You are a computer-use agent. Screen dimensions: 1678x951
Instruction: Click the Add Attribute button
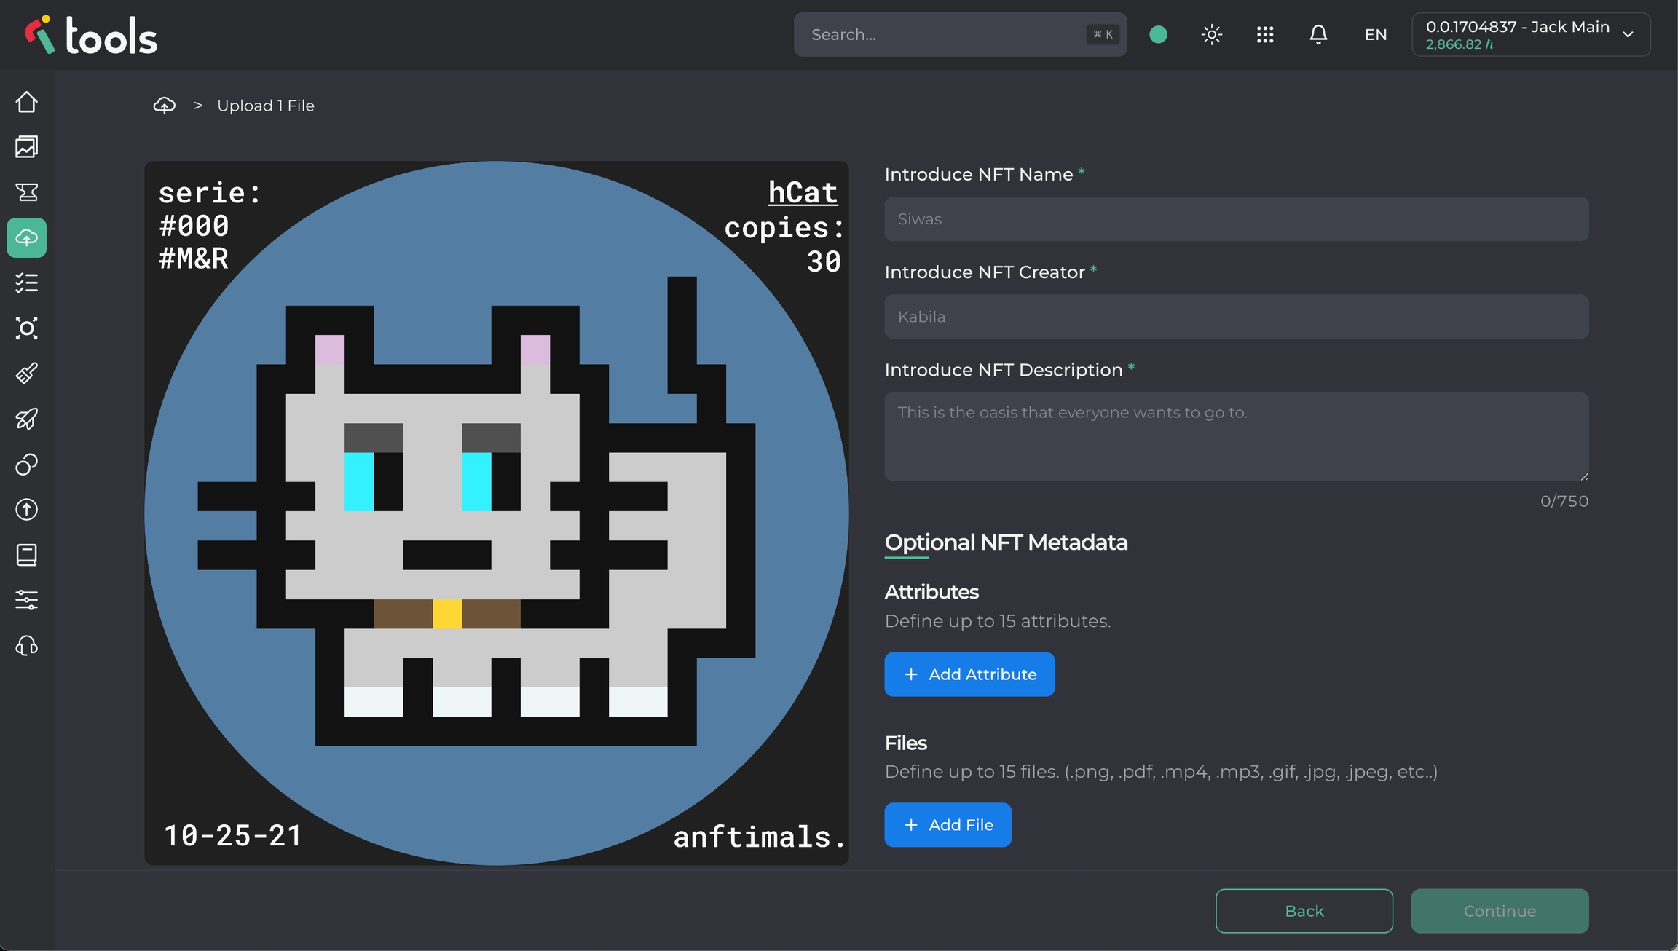tap(969, 674)
